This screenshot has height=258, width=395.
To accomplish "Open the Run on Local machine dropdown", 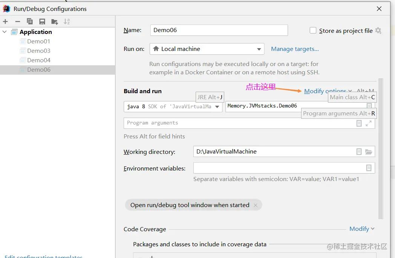I will click(207, 49).
